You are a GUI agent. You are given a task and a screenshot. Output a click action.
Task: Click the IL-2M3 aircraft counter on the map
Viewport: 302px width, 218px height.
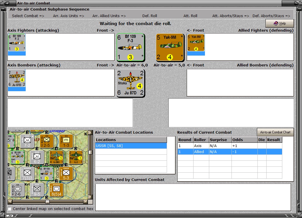click(57, 157)
